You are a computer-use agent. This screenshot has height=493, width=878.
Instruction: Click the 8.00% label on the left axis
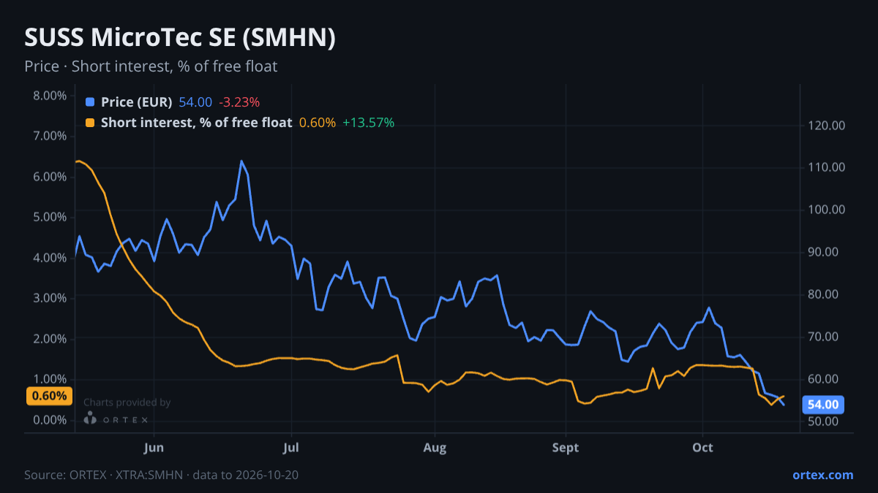pos(50,96)
